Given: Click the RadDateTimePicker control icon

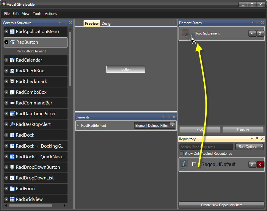Looking at the screenshot, I should [12, 114].
